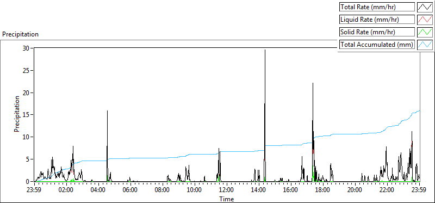The width and height of the screenshot is (435, 203).
Task: Click the 22:00 time axis label
Action: point(387,190)
